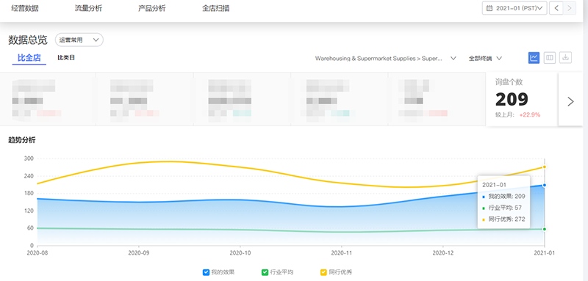Click the first blurred metric card
The image size is (588, 281).
pyautogui.click(x=48, y=99)
